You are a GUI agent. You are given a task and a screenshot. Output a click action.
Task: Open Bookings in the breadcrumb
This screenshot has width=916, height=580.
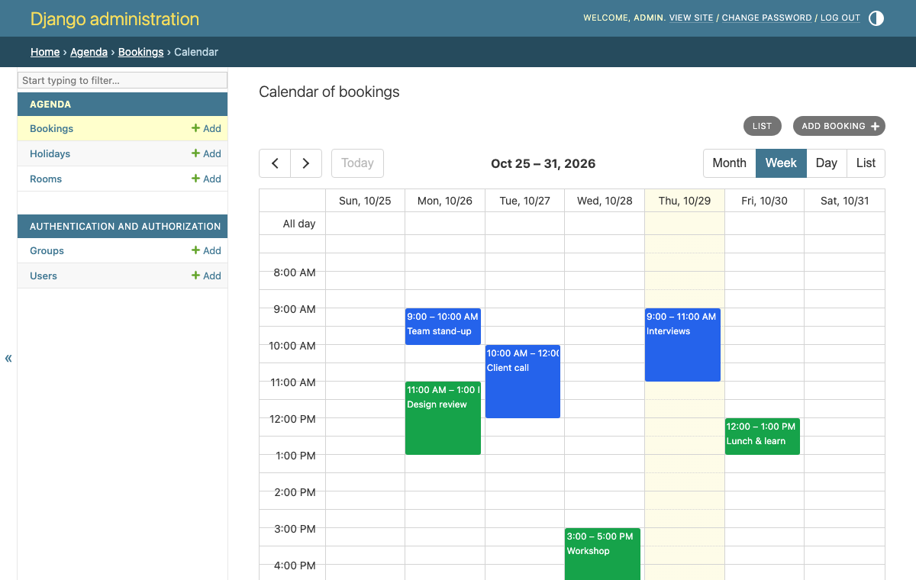(140, 52)
